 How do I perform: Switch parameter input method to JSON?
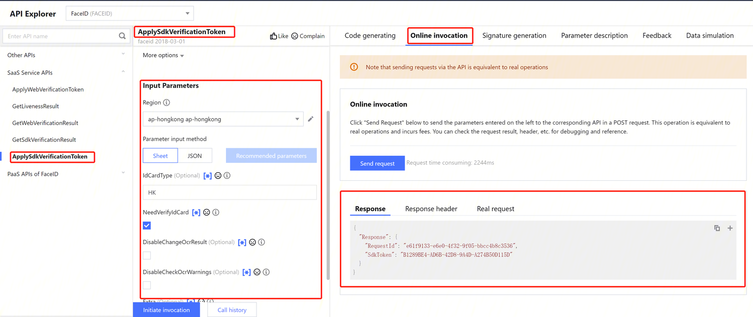click(195, 156)
